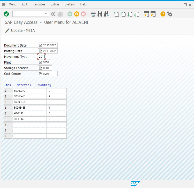
Task: Click material cell HT-1144
Action: pos(30,119)
